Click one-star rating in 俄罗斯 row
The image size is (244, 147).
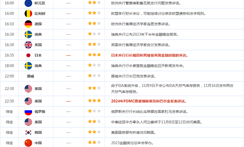tap(94, 111)
